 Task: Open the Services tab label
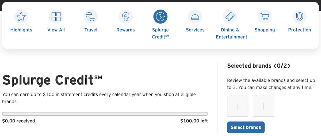pyautogui.click(x=195, y=30)
